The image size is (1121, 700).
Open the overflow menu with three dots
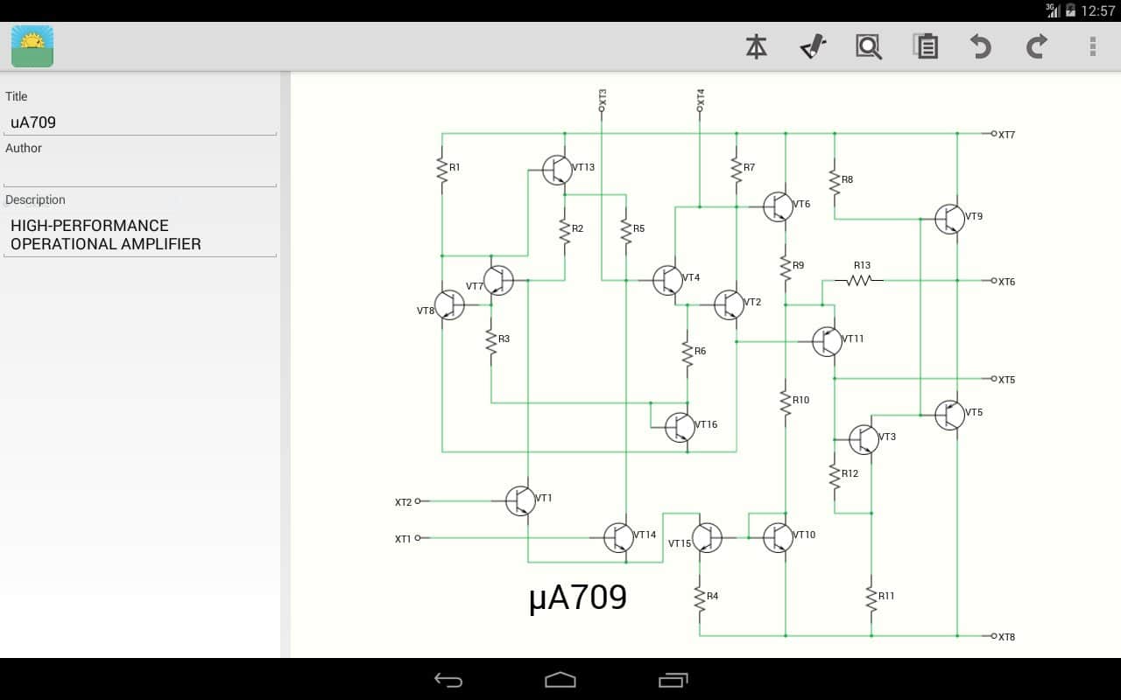(1092, 46)
